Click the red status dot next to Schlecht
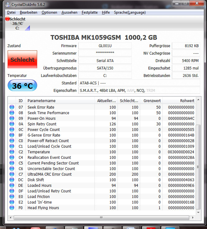 click(x=7, y=19)
